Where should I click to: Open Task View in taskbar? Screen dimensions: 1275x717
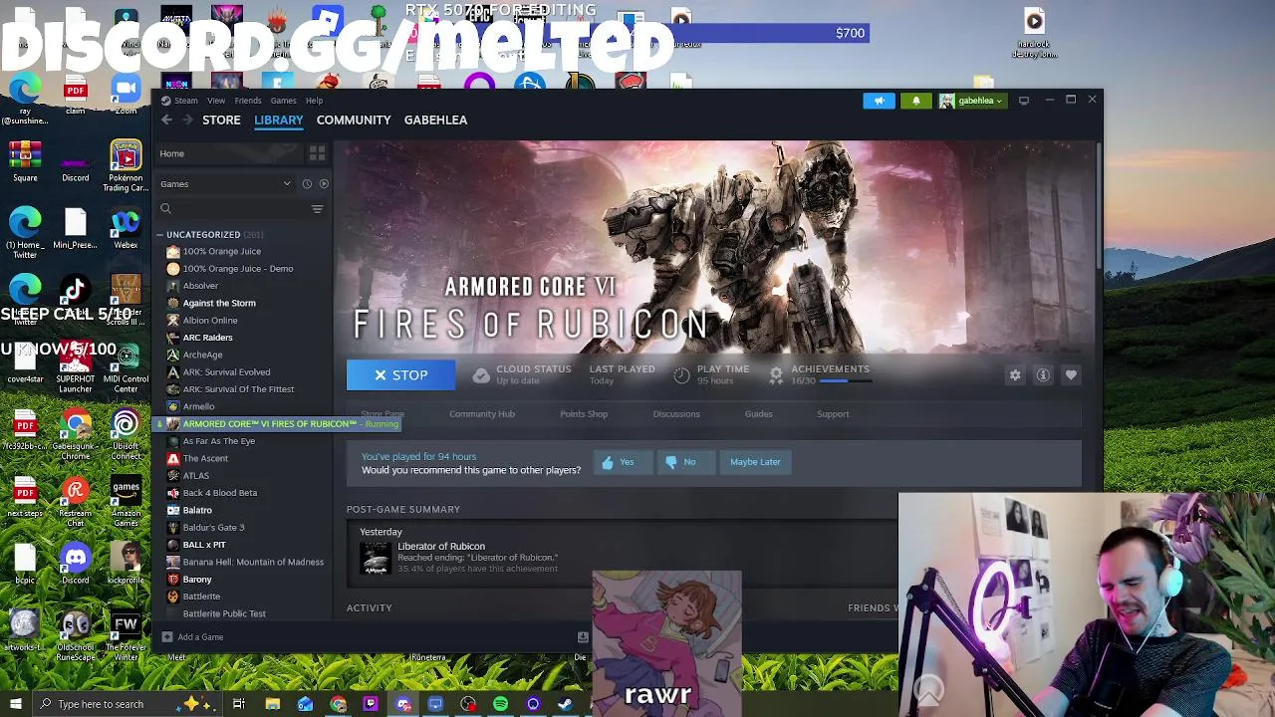pos(239,704)
